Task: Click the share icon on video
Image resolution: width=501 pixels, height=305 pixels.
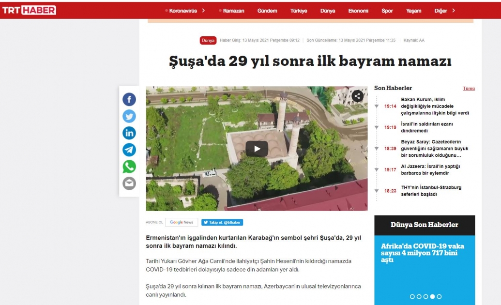Action: tap(357, 96)
